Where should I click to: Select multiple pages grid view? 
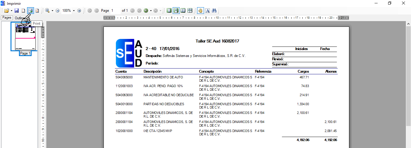[x=190, y=11]
